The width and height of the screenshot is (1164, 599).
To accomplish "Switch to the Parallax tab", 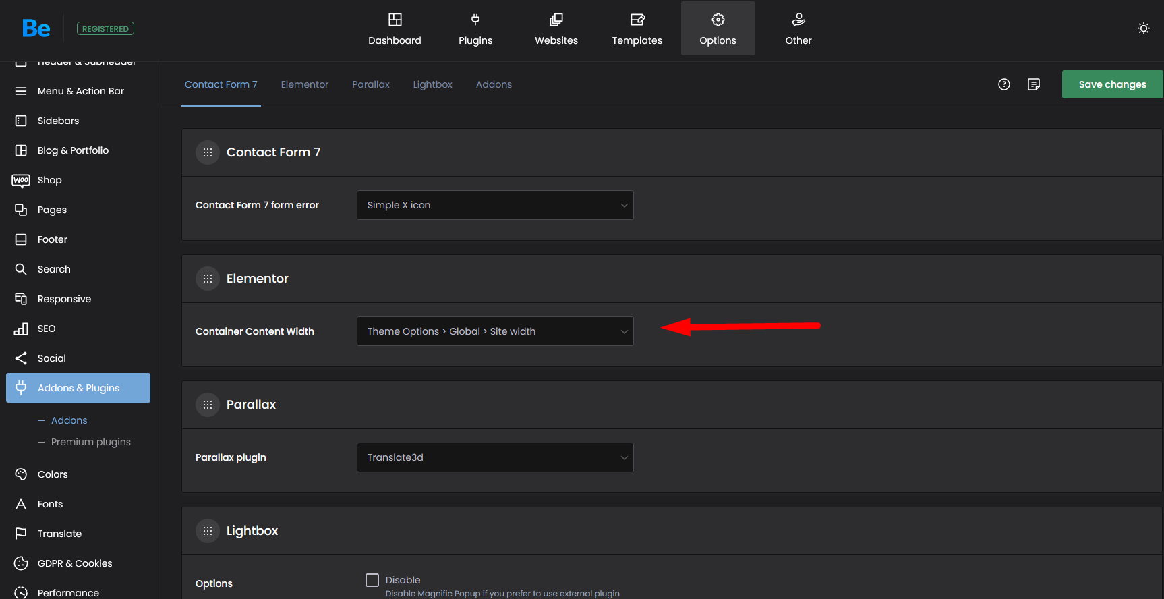I will tap(371, 84).
